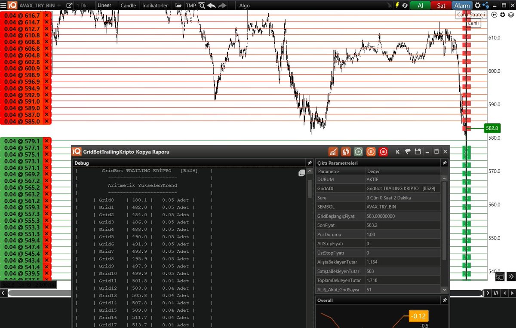
Task: Click the K icon in the report title bar
Action: 398,152
